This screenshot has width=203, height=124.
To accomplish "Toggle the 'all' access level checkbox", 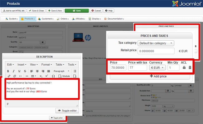I will (x=151, y=95).
